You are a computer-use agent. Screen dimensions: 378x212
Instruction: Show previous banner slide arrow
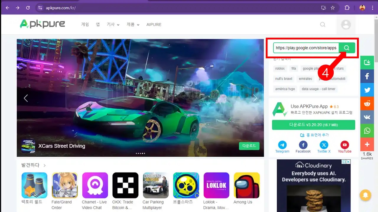26,98
